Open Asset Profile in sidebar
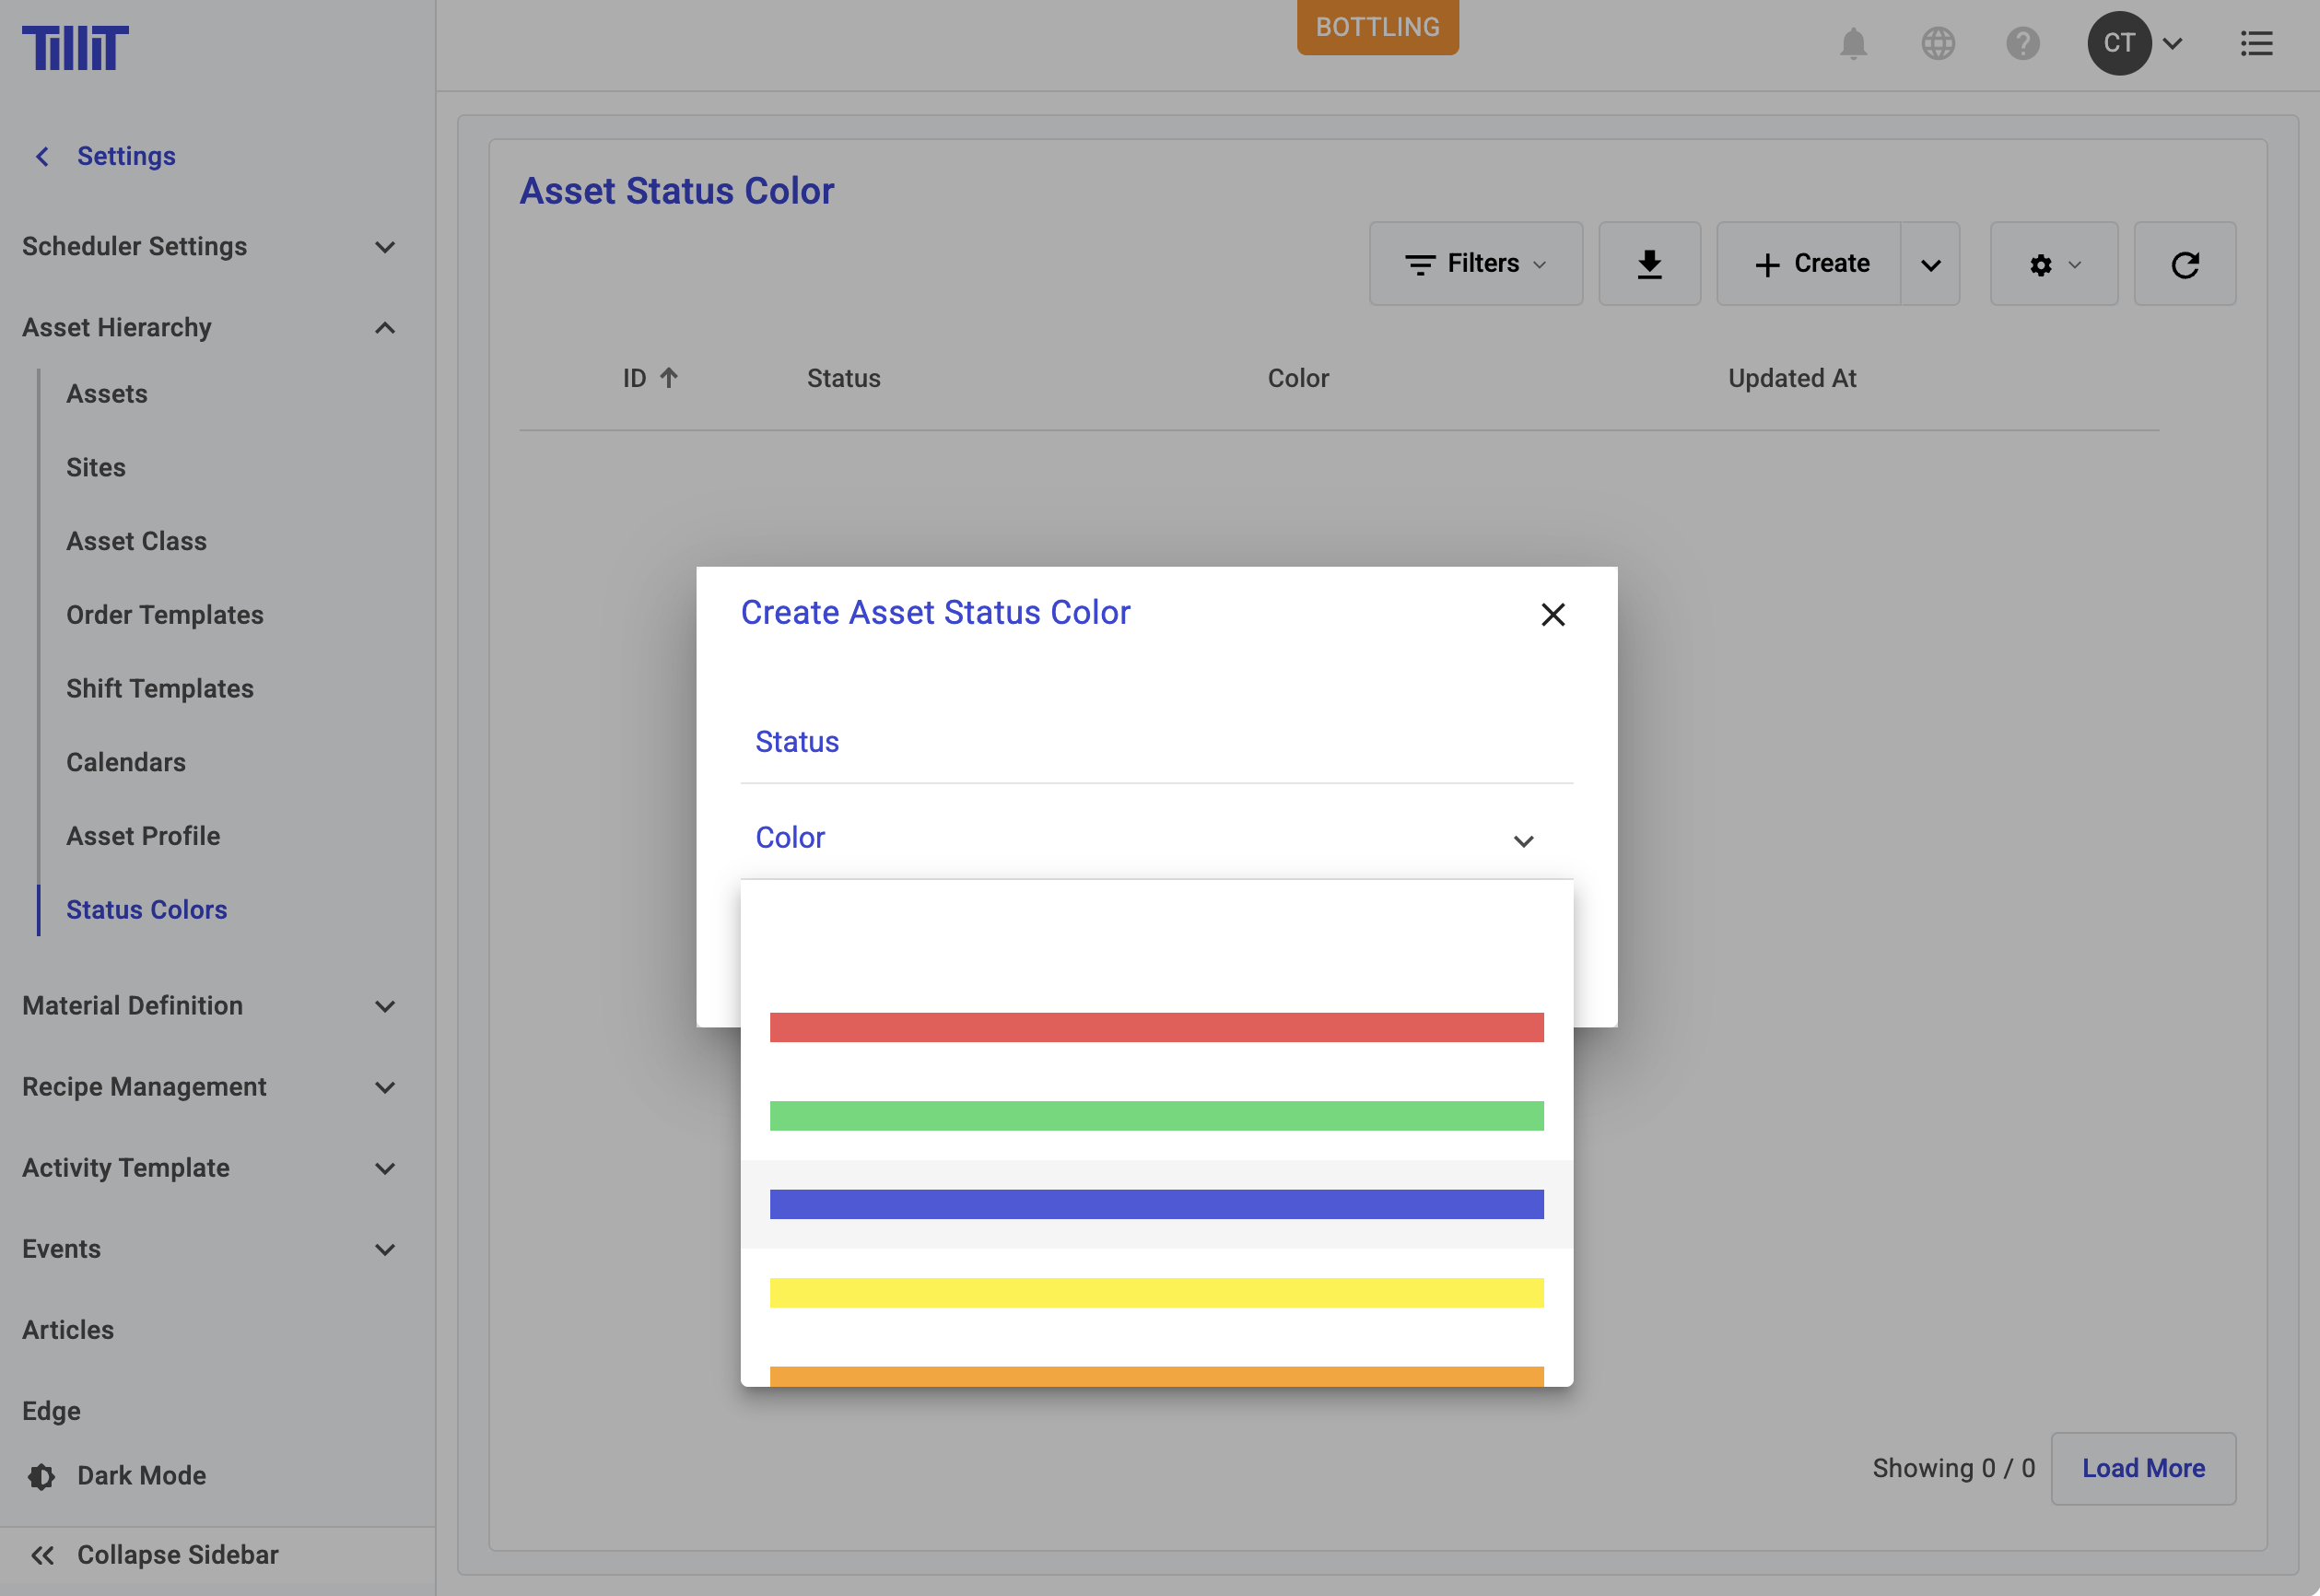The height and width of the screenshot is (1596, 2320). [143, 836]
